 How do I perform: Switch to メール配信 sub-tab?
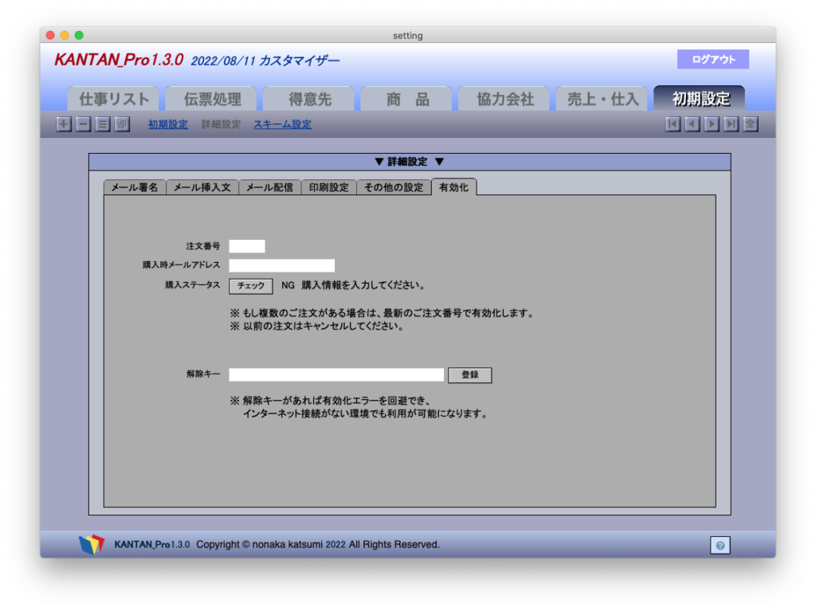[269, 187]
